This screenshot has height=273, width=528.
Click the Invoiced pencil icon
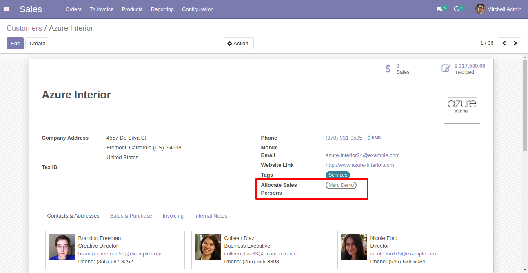point(446,69)
